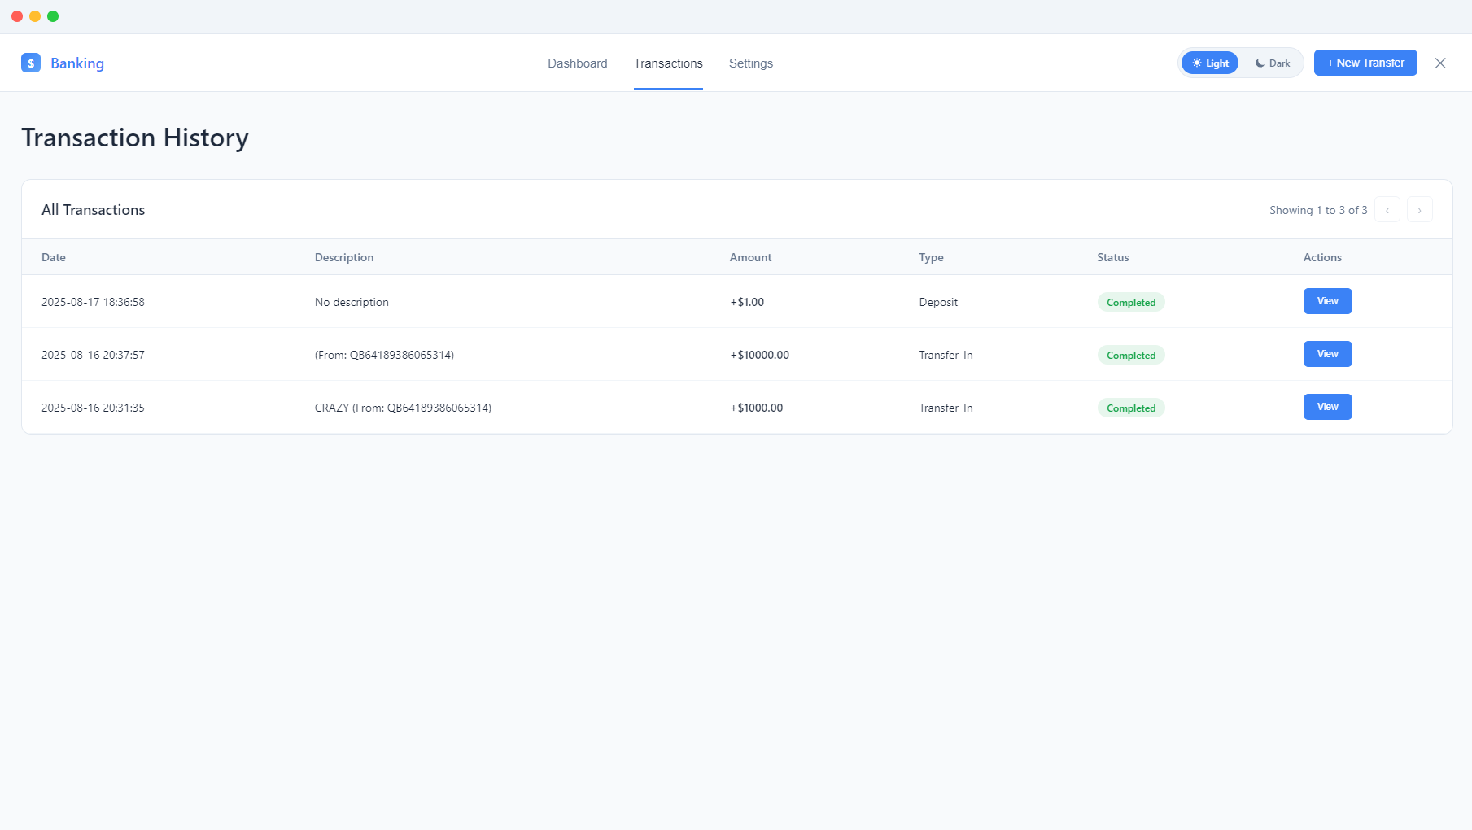Go to previous page of transactions
This screenshot has width=1472, height=830.
pyautogui.click(x=1387, y=210)
